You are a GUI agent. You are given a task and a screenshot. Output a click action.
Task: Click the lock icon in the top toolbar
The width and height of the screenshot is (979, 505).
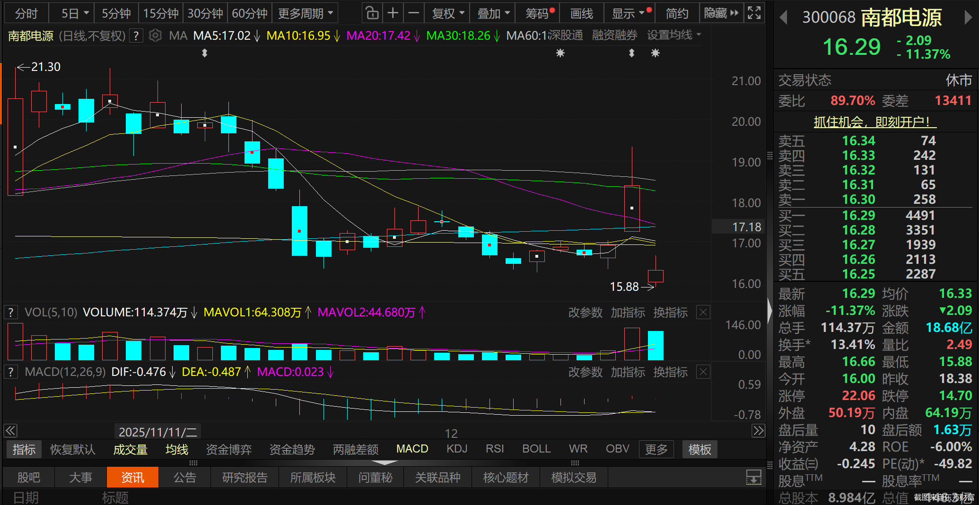[372, 13]
